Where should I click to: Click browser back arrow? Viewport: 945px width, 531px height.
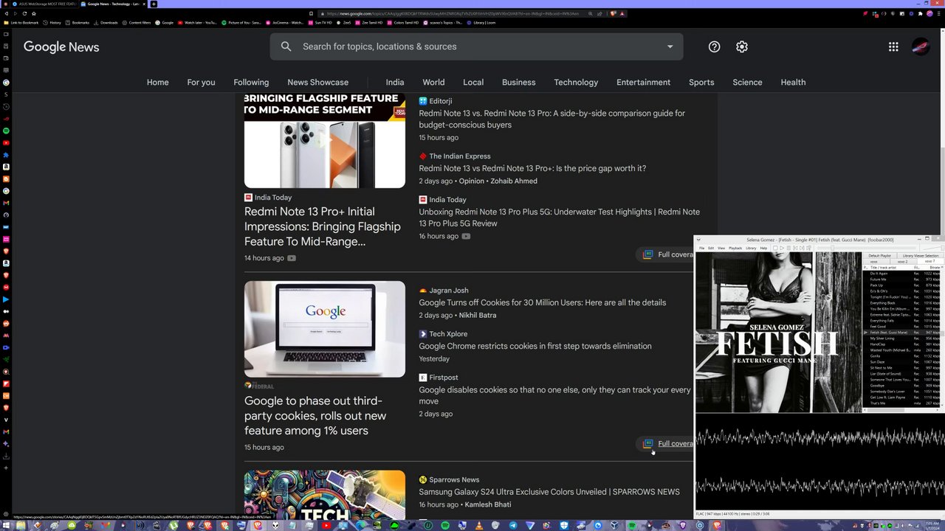point(7,13)
